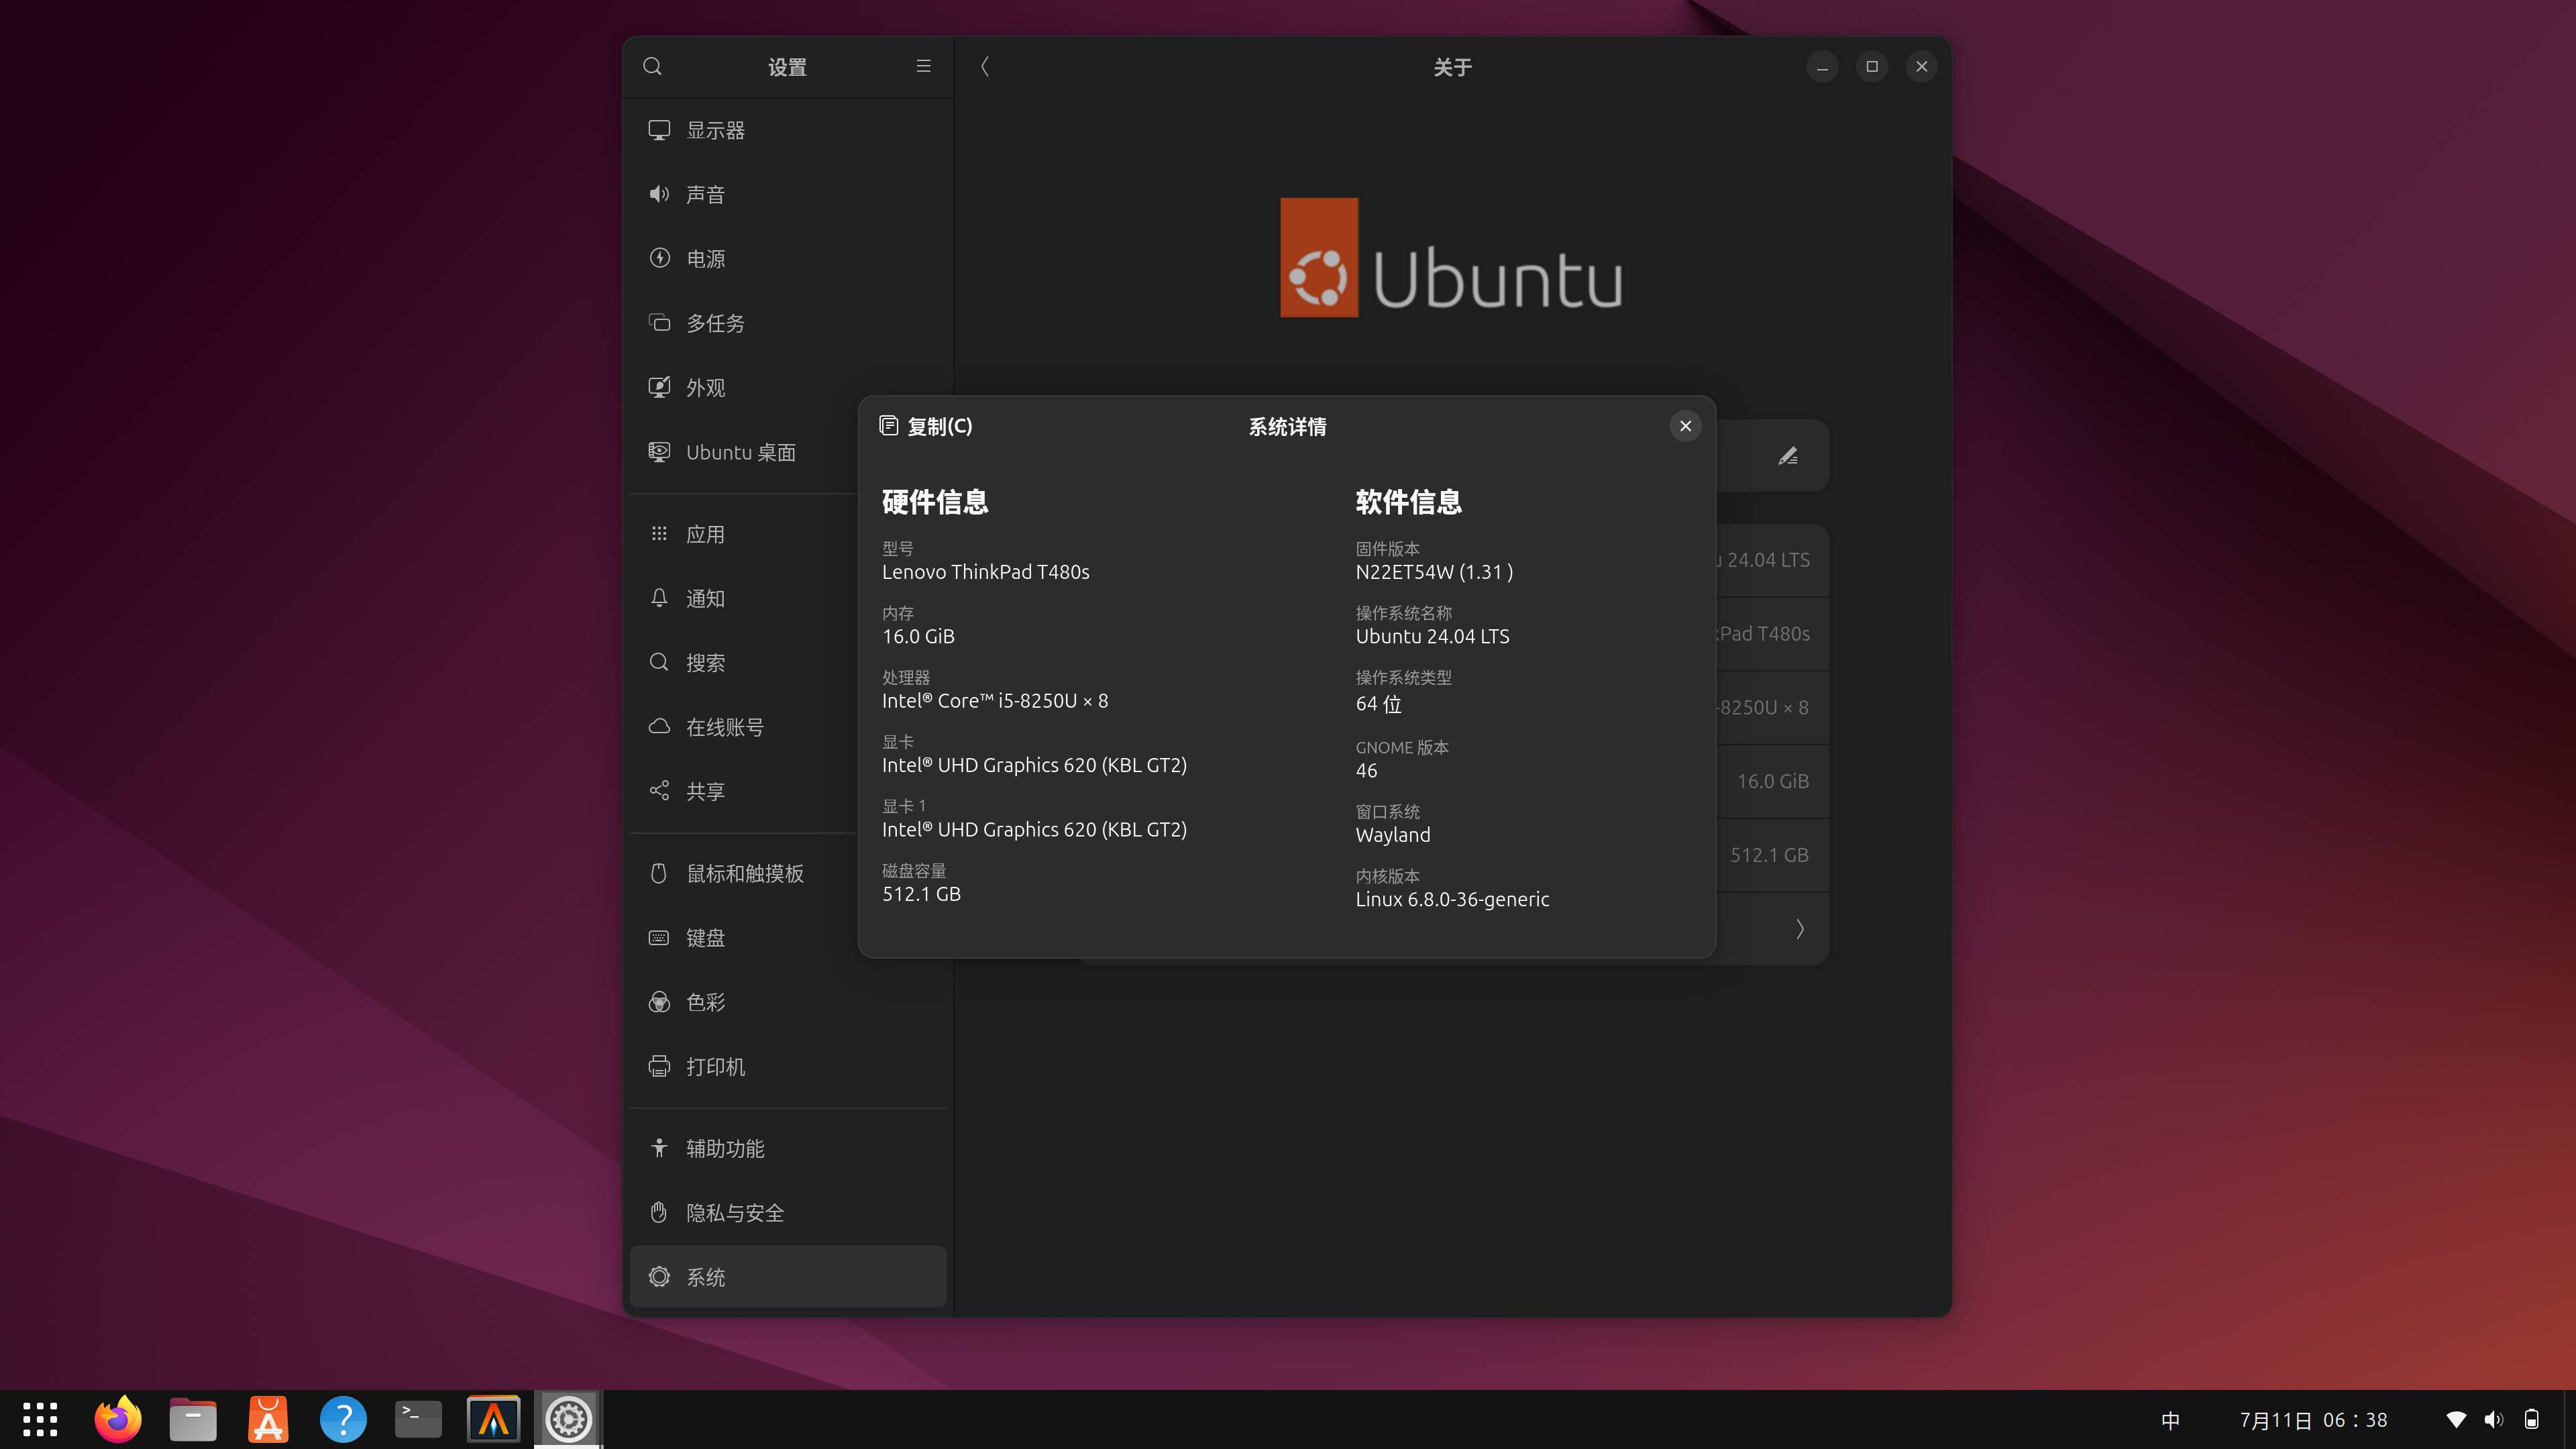Click the 通知 bell icon
The height and width of the screenshot is (1449, 2576).
tap(659, 598)
